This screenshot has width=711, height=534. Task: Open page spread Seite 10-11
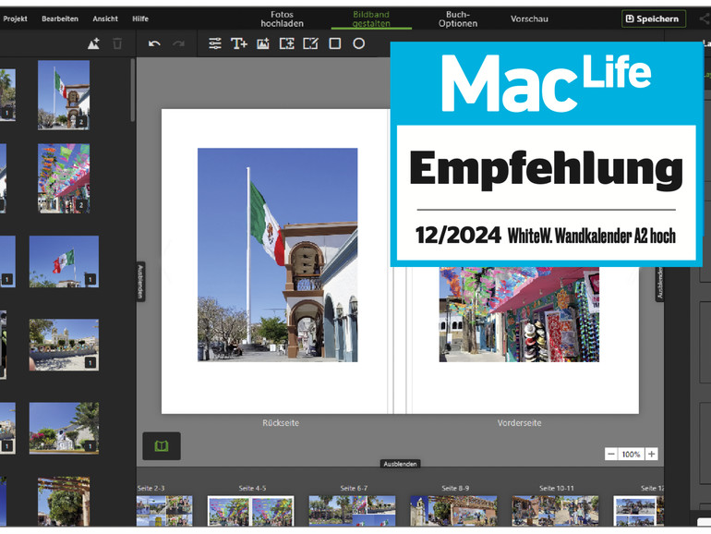(555, 510)
